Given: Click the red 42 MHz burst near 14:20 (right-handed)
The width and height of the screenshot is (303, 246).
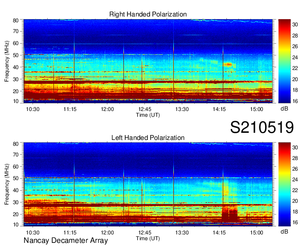Looking at the screenshot, I should click(x=228, y=64).
